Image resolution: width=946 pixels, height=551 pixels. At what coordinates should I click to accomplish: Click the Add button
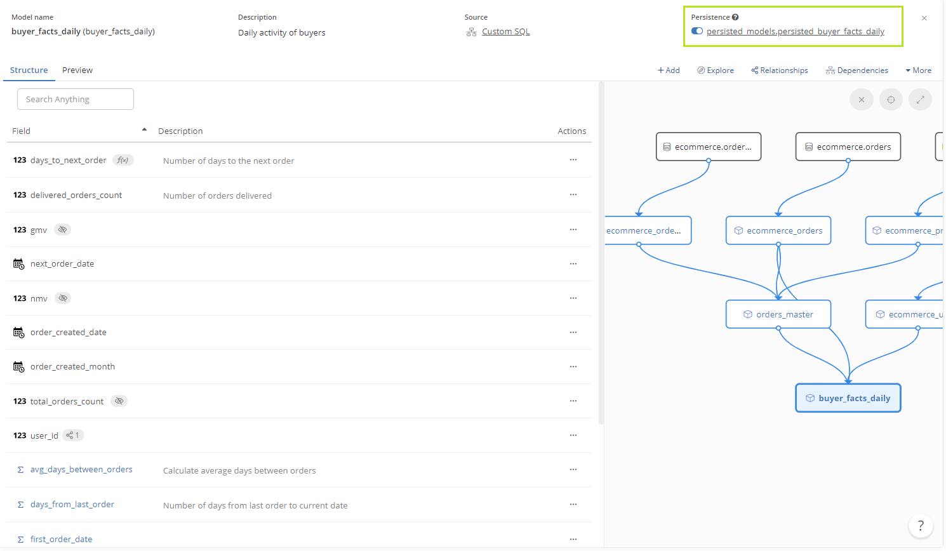click(x=669, y=70)
